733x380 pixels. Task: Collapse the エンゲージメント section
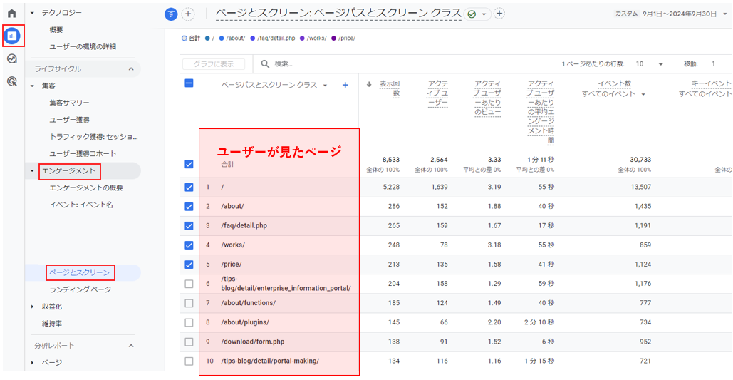32,171
